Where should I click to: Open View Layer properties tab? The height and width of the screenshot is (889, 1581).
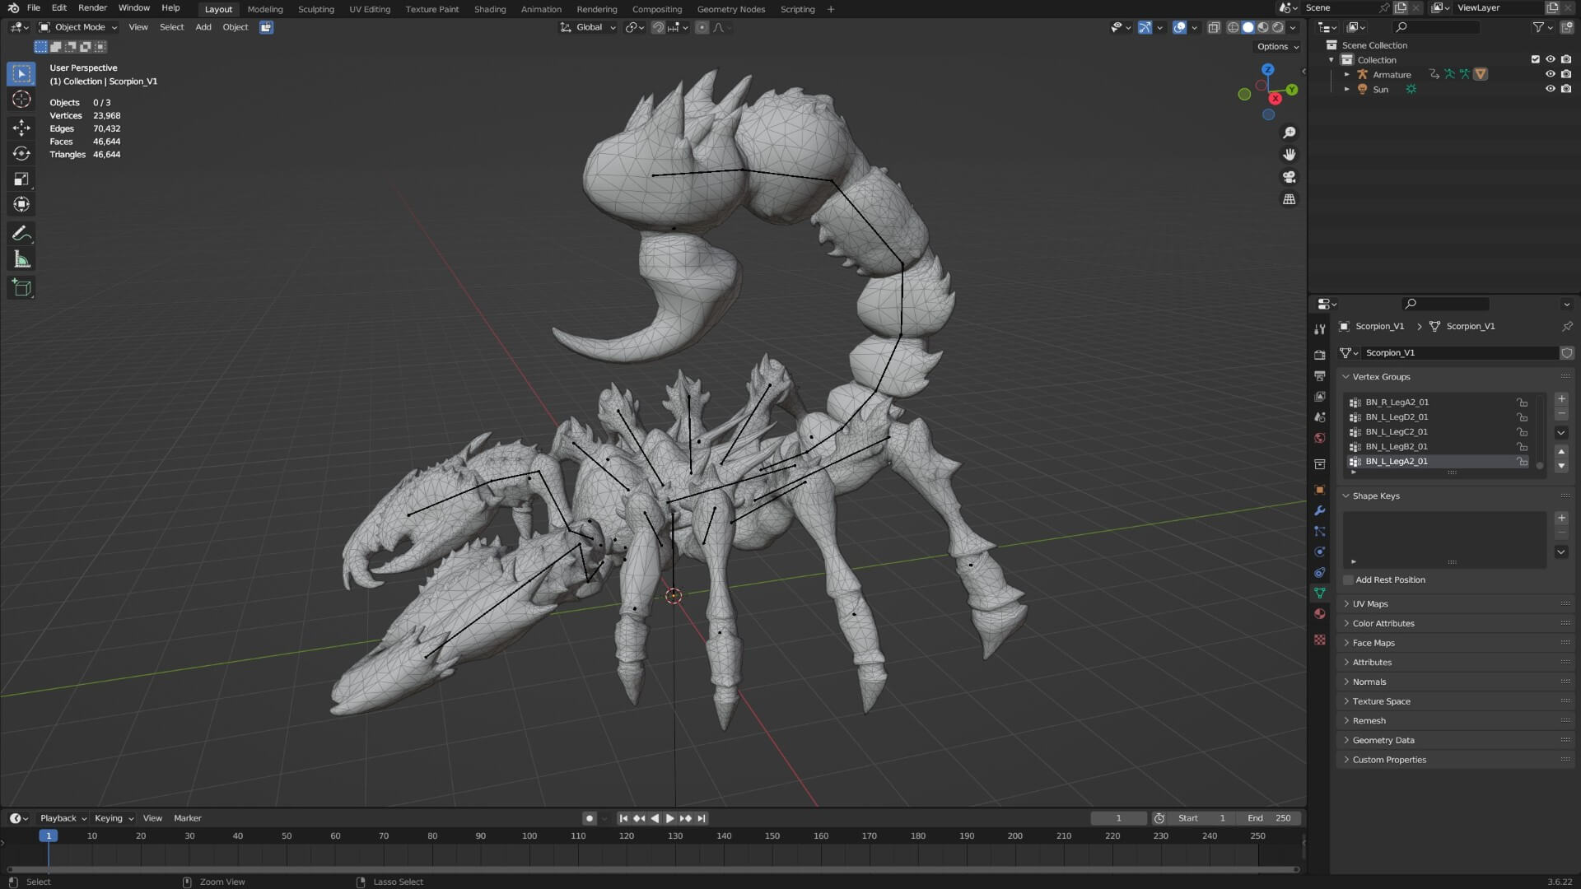pyautogui.click(x=1320, y=397)
